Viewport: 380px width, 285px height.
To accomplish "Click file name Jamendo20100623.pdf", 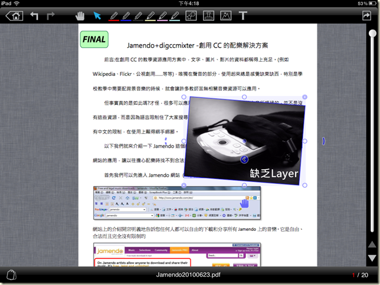I will (188, 275).
